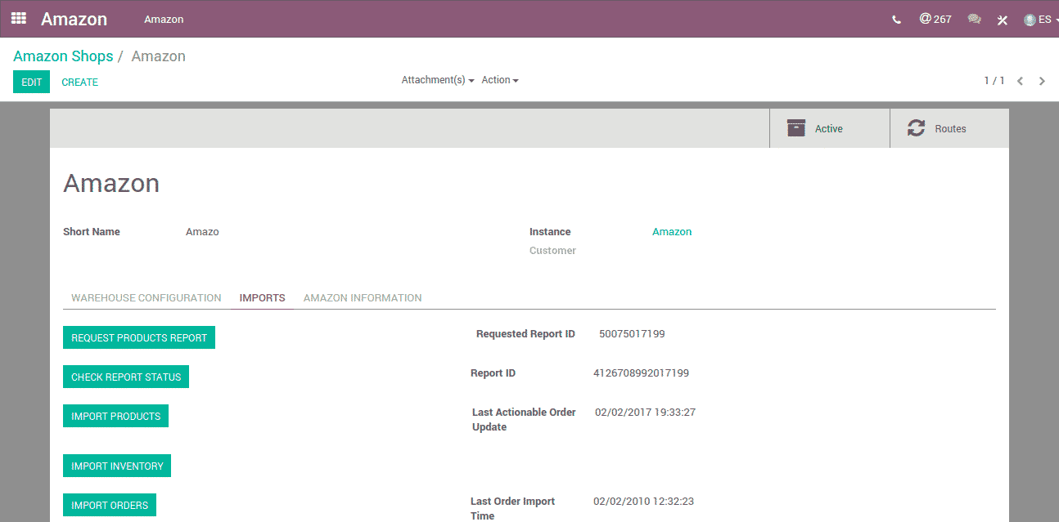The image size is (1059, 522).
Task: Select the Imports tab
Action: [x=262, y=298]
